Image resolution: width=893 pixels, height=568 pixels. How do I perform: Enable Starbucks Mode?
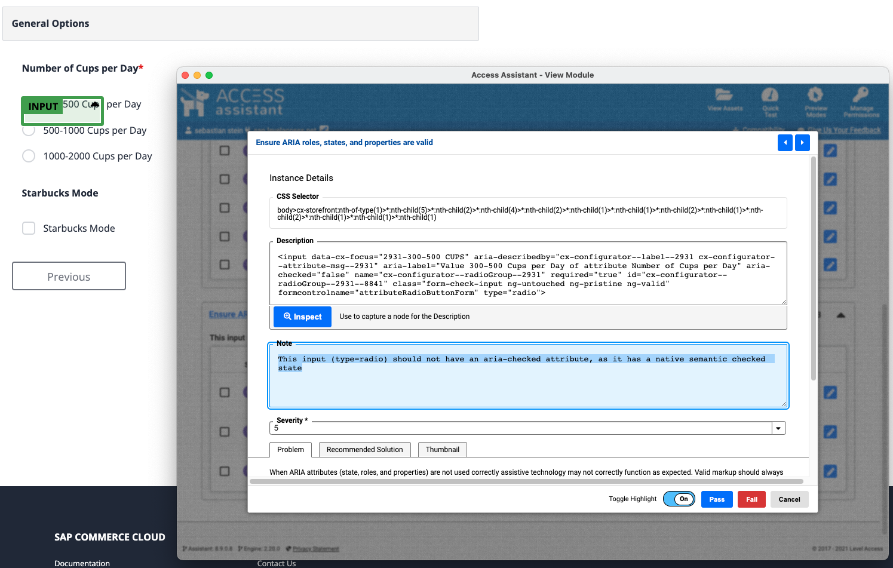coord(28,228)
